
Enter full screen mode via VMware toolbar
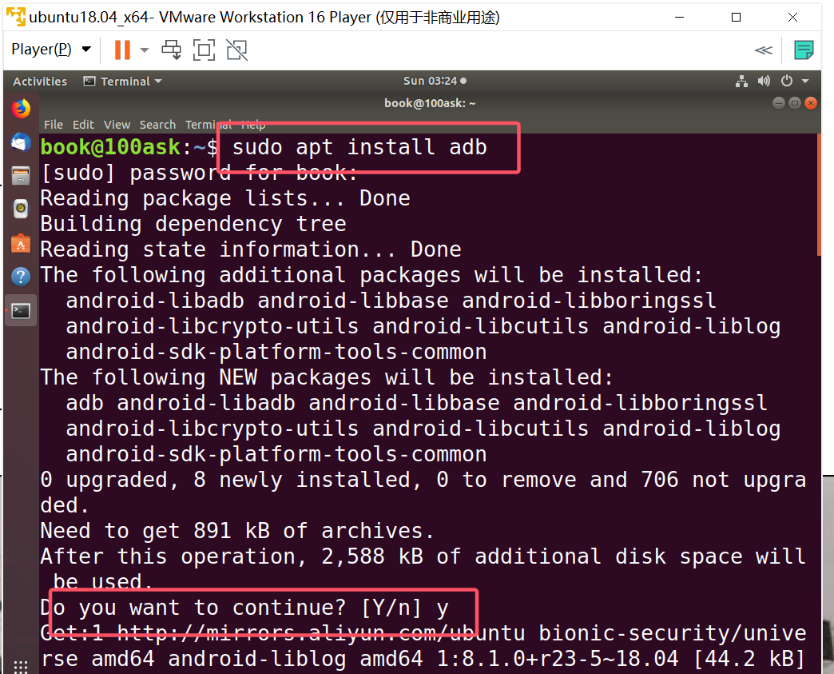tap(204, 50)
